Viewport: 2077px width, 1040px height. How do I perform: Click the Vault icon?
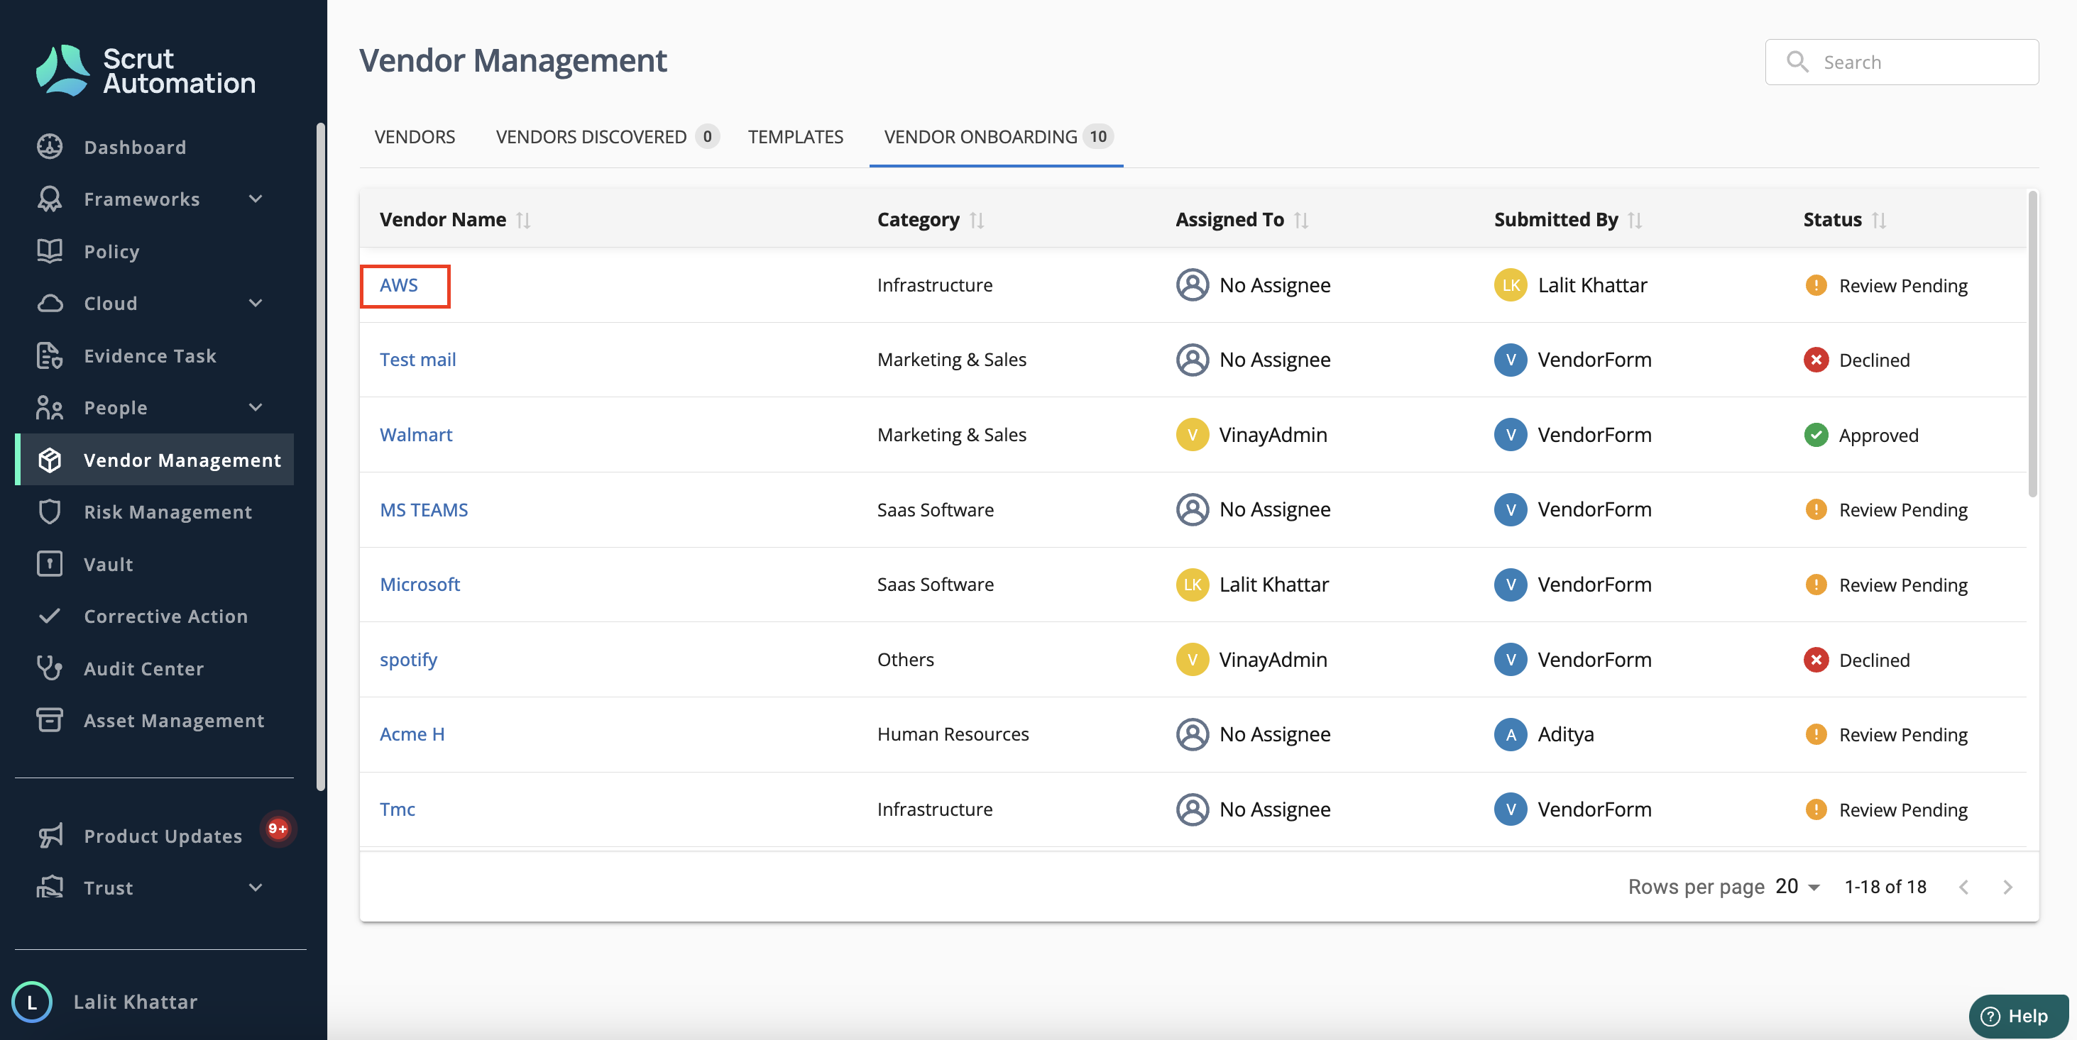[50, 564]
